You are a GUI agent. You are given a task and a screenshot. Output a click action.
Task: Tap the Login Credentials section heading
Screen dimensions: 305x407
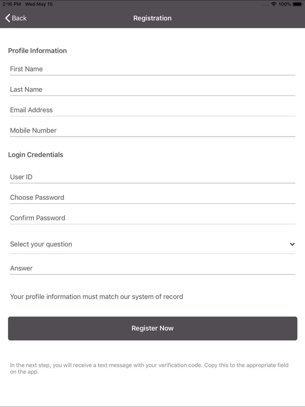click(x=36, y=155)
